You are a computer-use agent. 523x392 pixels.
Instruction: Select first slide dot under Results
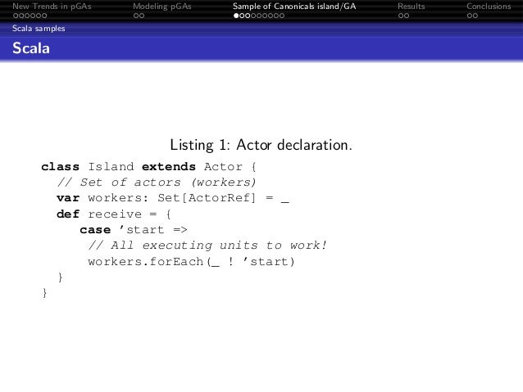click(401, 16)
